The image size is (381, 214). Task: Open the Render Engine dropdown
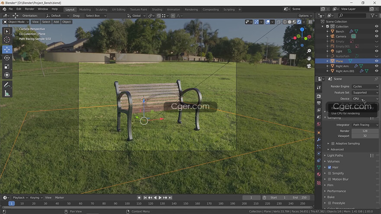click(365, 86)
